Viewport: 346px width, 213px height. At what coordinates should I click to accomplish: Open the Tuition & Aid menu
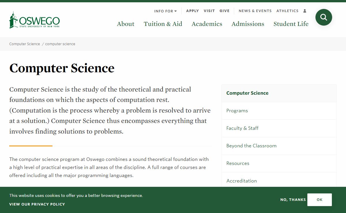pos(163,24)
